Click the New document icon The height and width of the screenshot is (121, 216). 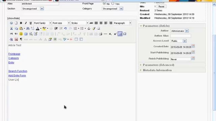click(16, 23)
